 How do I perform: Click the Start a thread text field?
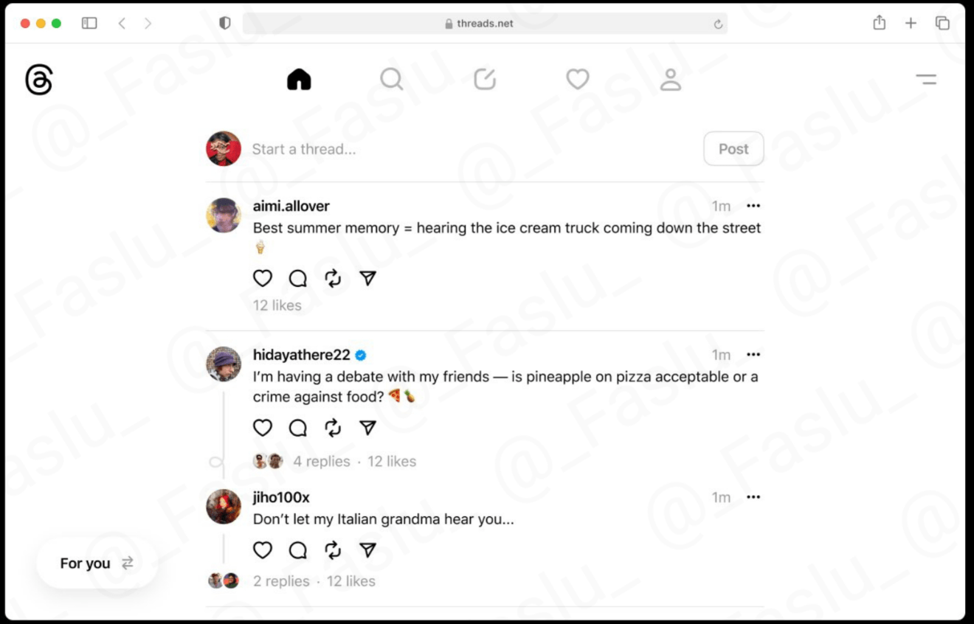[474, 149]
